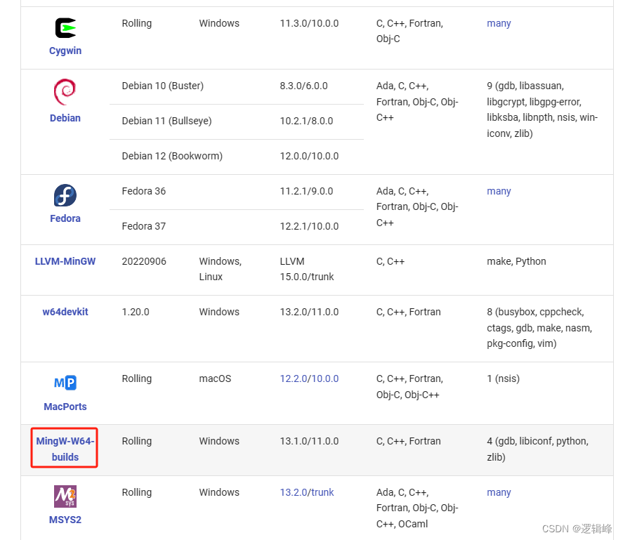The width and height of the screenshot is (623, 540).
Task: Click the 11.3.0/10.0.0 version text
Action: click(x=309, y=23)
